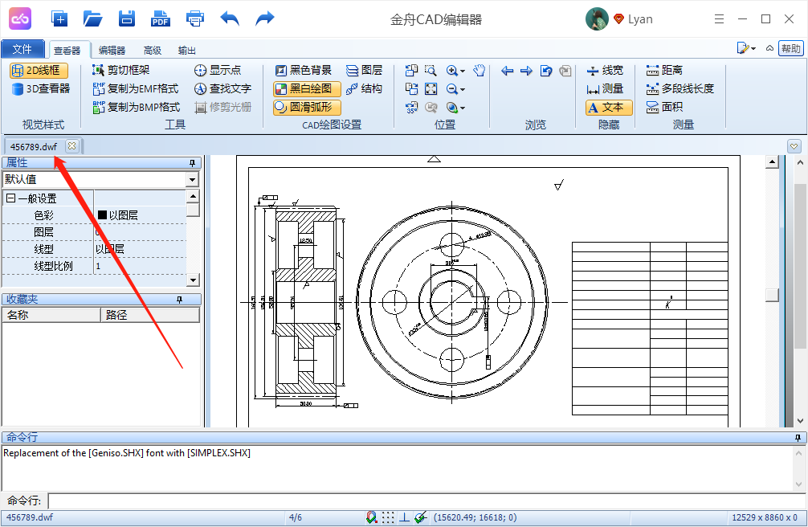Click the 帮助 help button

(x=790, y=48)
